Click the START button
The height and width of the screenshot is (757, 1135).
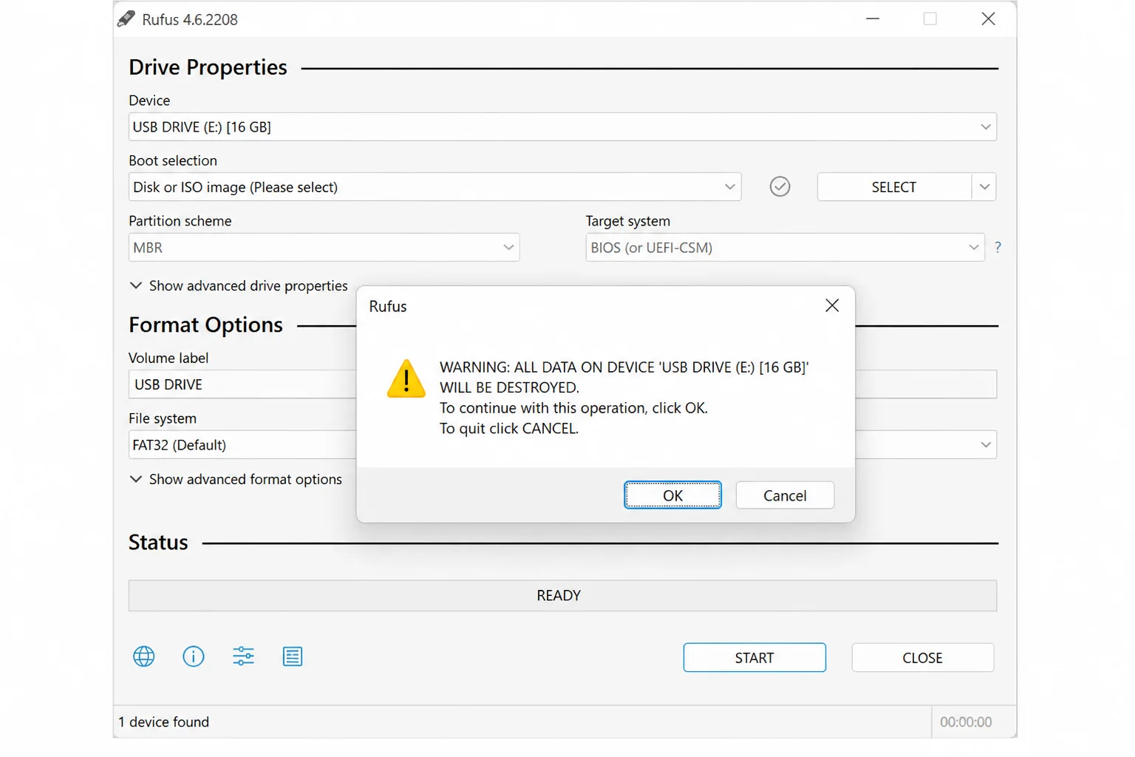(x=754, y=658)
